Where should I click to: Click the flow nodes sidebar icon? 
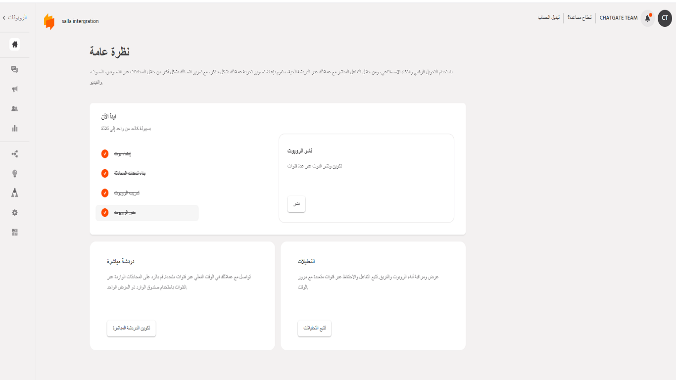15,154
